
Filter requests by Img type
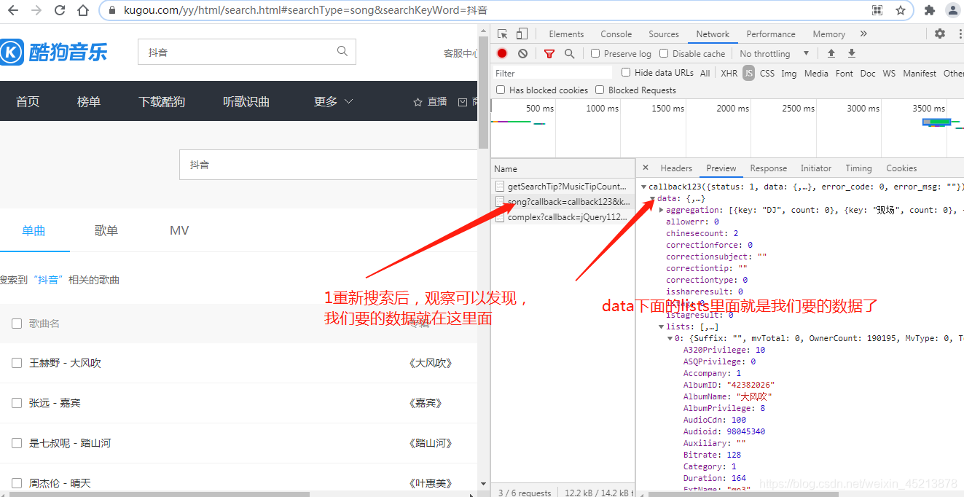(789, 73)
